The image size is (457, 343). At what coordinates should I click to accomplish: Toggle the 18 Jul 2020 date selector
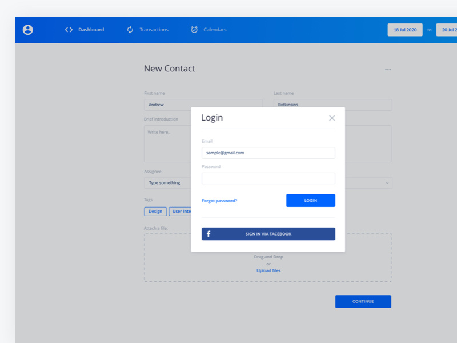click(405, 30)
